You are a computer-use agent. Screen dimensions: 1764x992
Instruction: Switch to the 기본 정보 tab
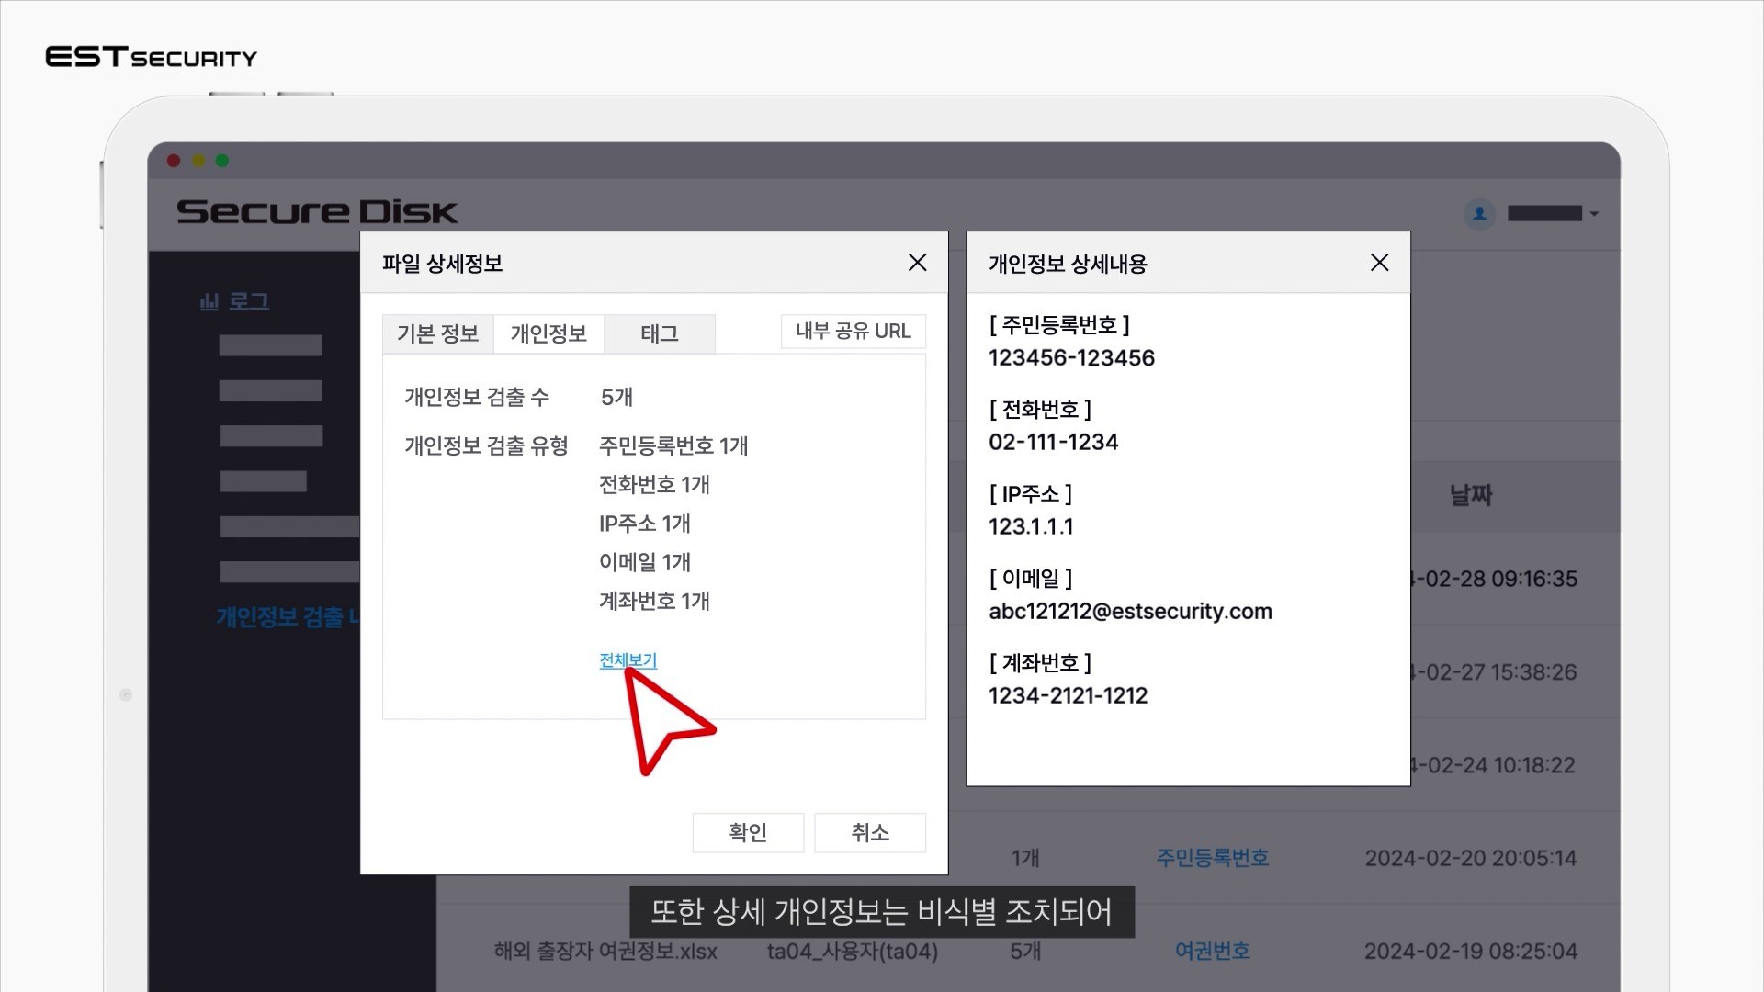click(437, 333)
